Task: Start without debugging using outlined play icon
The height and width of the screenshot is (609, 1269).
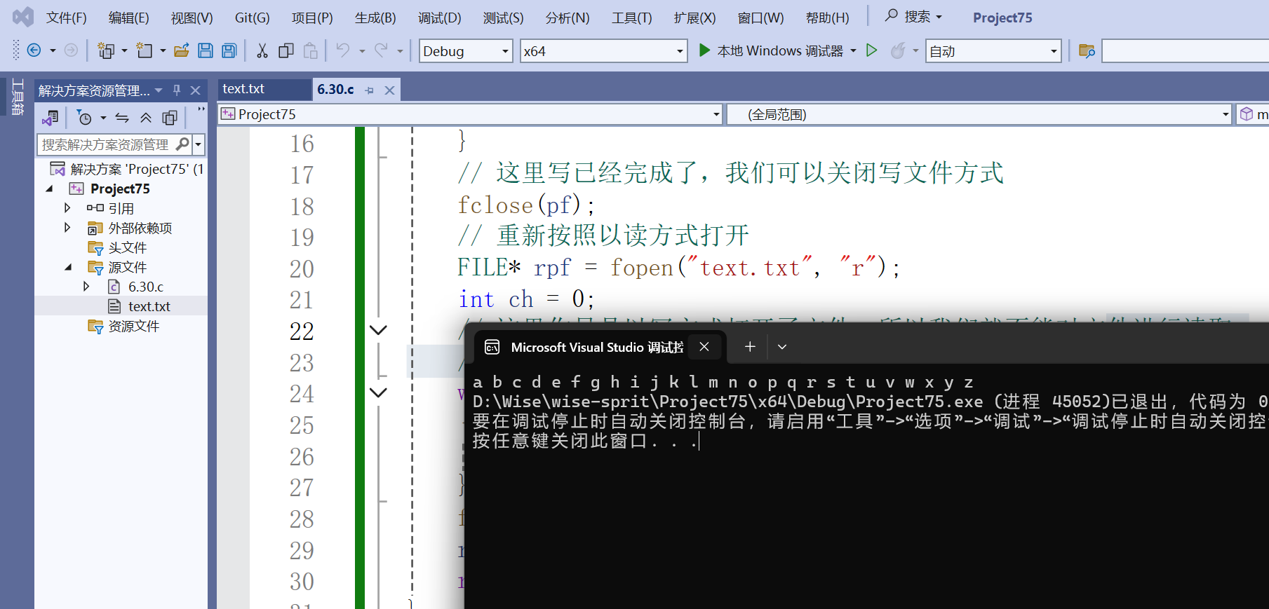Action: pyautogui.click(x=872, y=50)
